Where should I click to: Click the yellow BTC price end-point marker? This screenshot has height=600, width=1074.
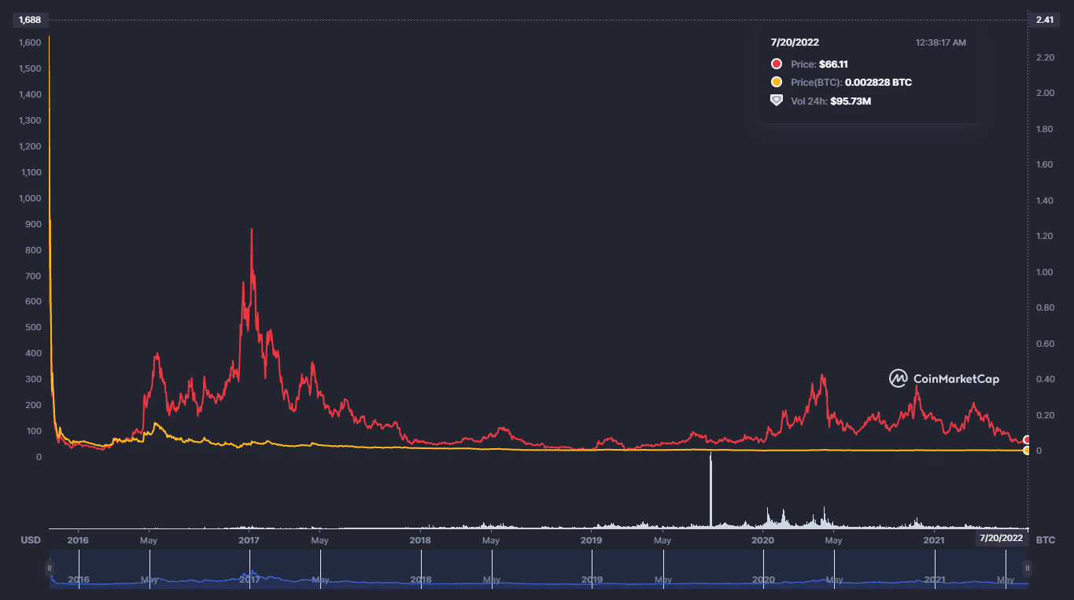(1027, 451)
